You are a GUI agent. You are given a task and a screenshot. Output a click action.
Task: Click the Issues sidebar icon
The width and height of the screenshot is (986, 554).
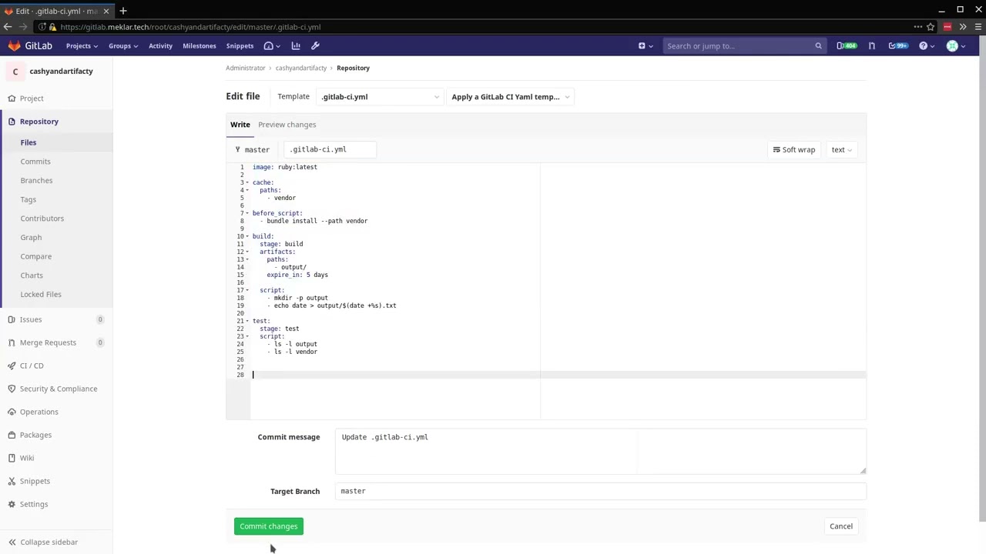point(12,319)
